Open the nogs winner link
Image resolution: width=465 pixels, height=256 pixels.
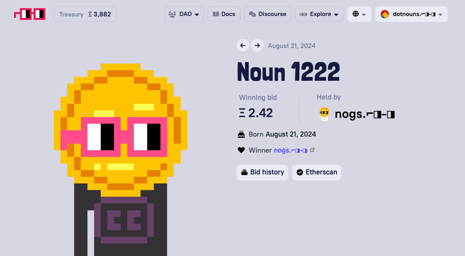tap(290, 150)
